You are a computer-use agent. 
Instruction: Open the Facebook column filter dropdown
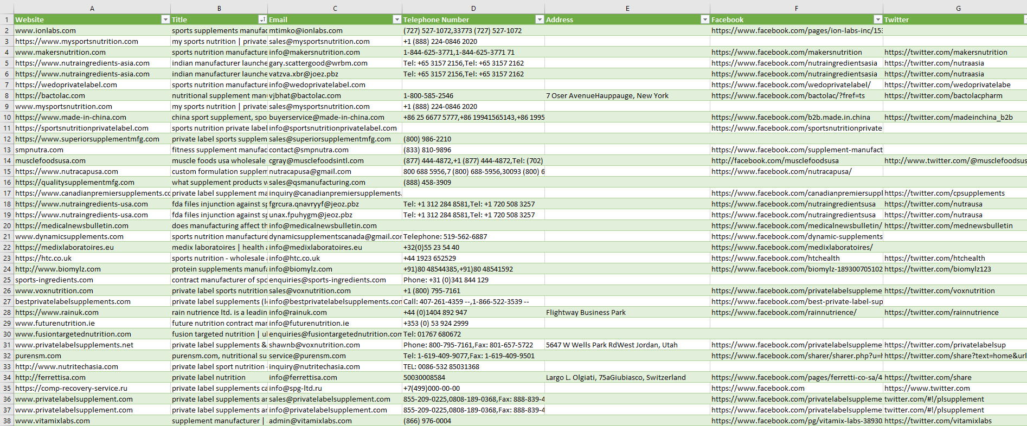click(878, 20)
